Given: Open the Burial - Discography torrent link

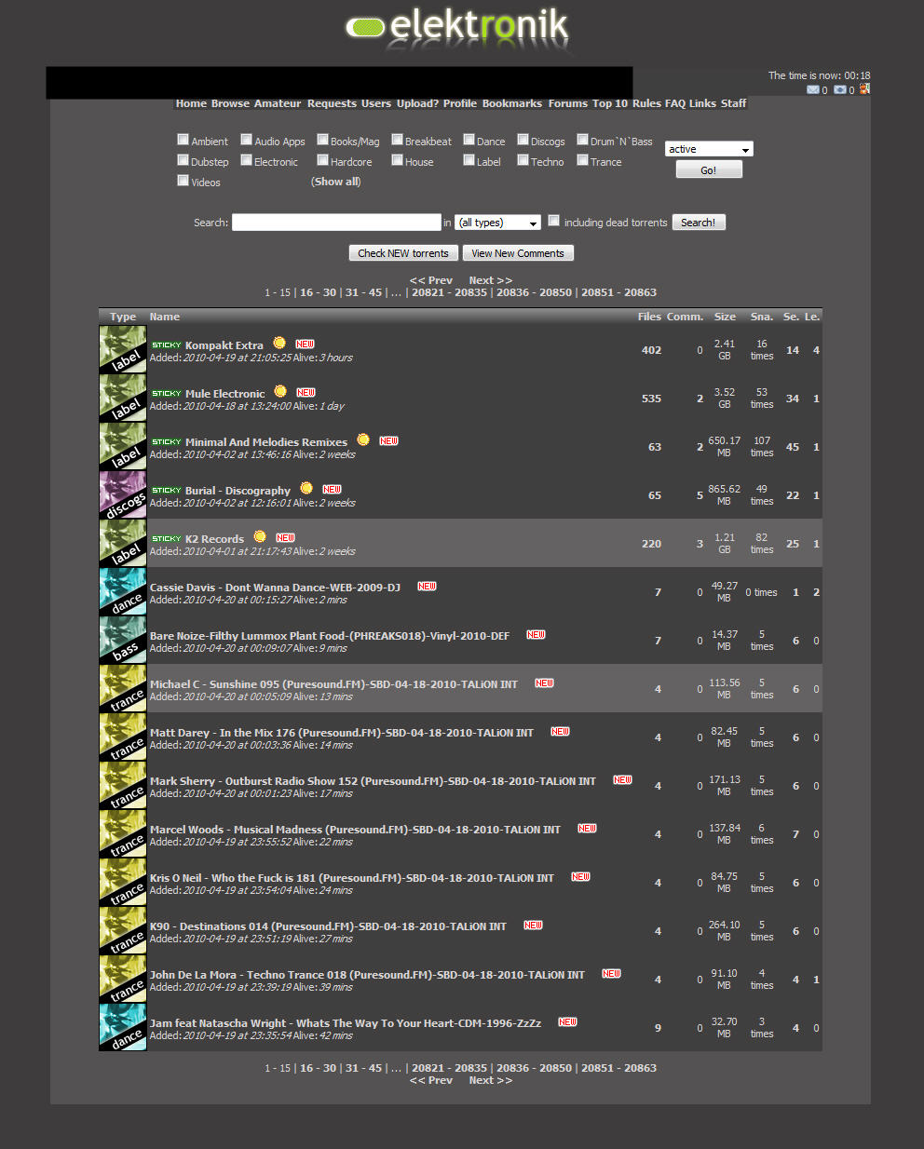Looking at the screenshot, I should [x=238, y=491].
